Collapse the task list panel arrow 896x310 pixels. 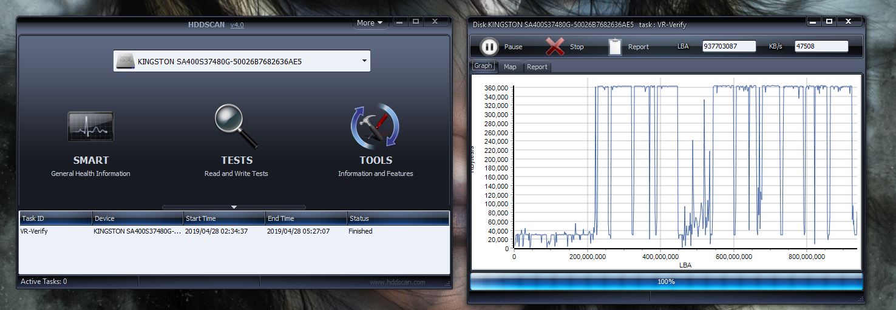(234, 207)
